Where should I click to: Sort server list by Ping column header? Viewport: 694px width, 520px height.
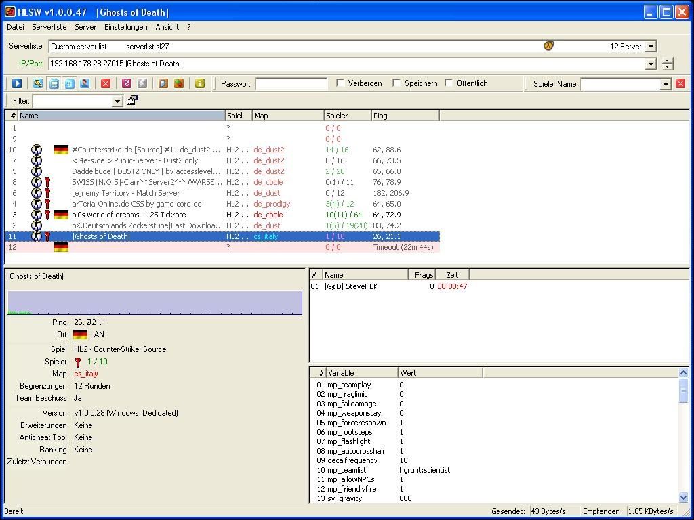coord(405,116)
